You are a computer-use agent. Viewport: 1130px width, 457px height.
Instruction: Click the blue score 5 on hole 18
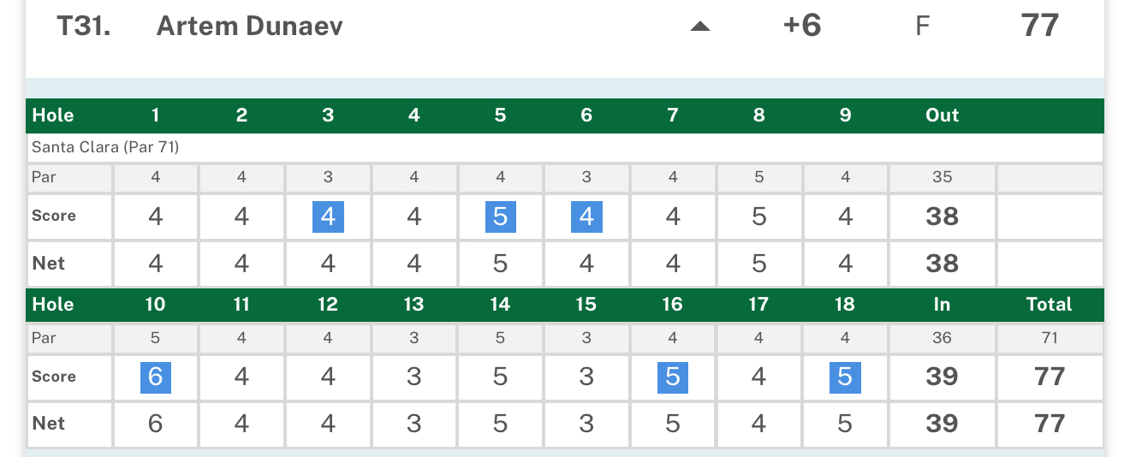(845, 377)
